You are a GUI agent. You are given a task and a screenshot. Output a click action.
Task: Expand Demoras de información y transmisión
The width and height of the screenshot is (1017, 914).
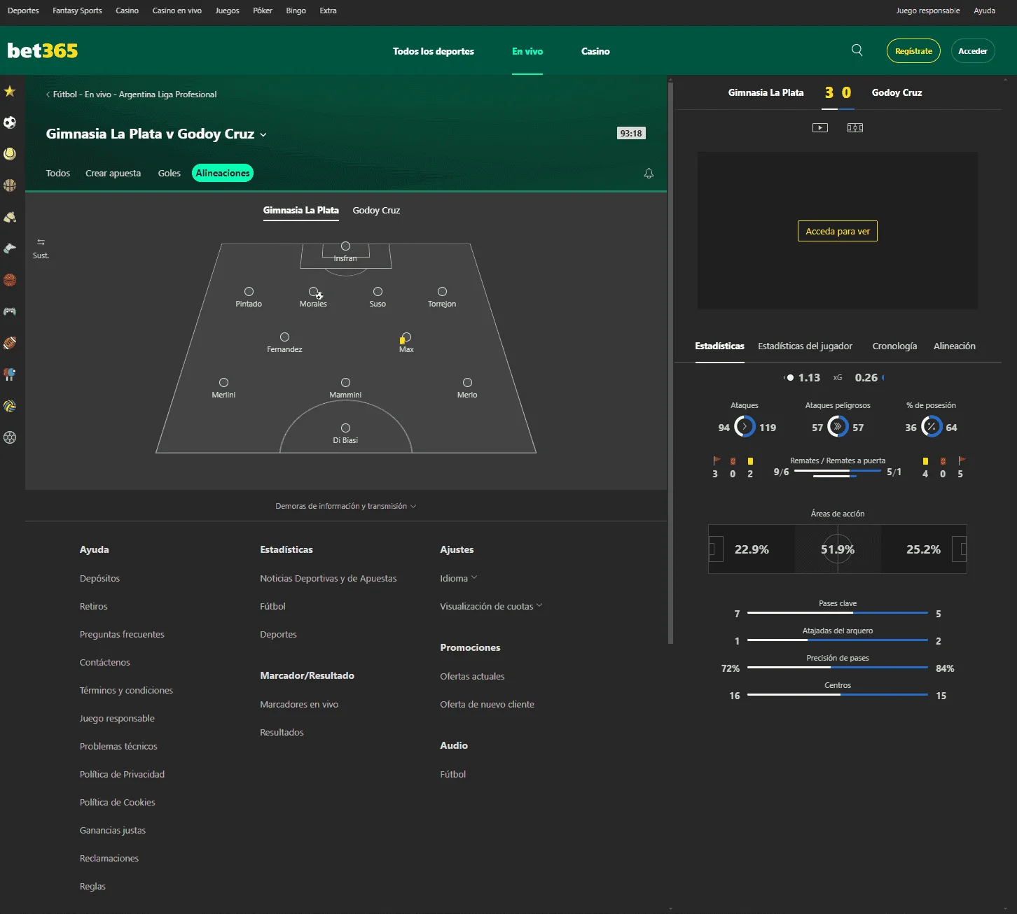tap(346, 506)
